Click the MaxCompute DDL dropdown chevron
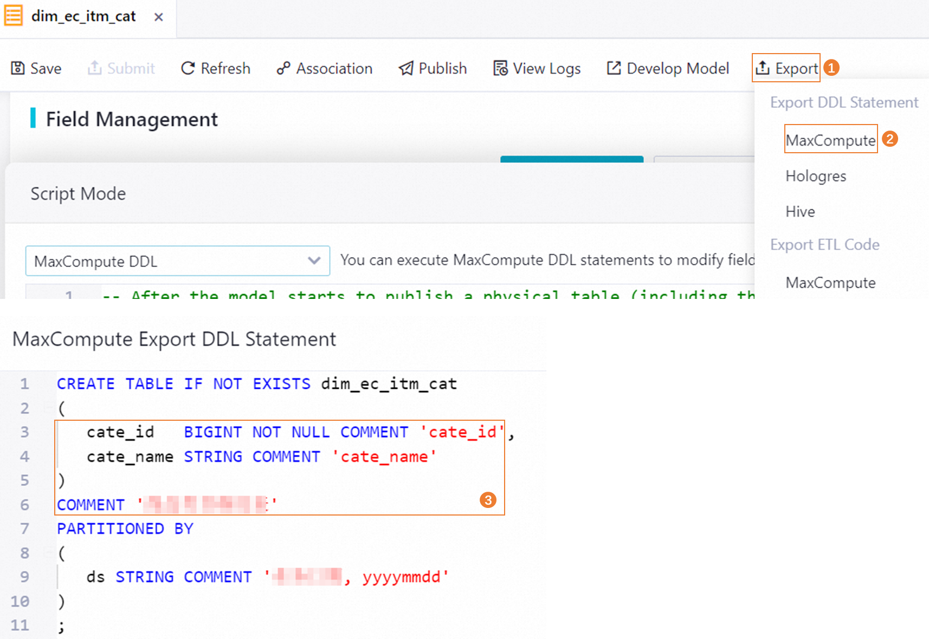 pos(314,260)
